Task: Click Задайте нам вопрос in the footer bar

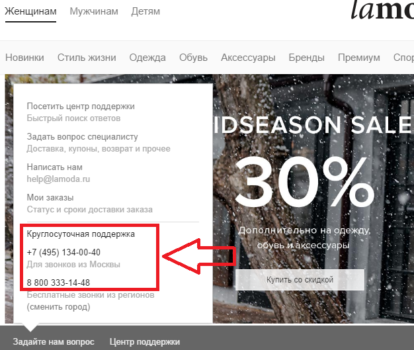Action: click(x=54, y=342)
